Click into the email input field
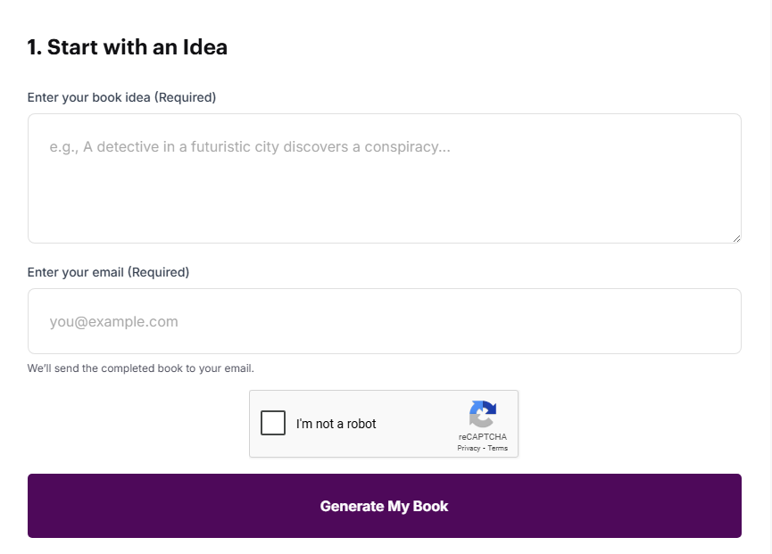Image resolution: width=772 pixels, height=554 pixels. pyautogui.click(x=384, y=321)
